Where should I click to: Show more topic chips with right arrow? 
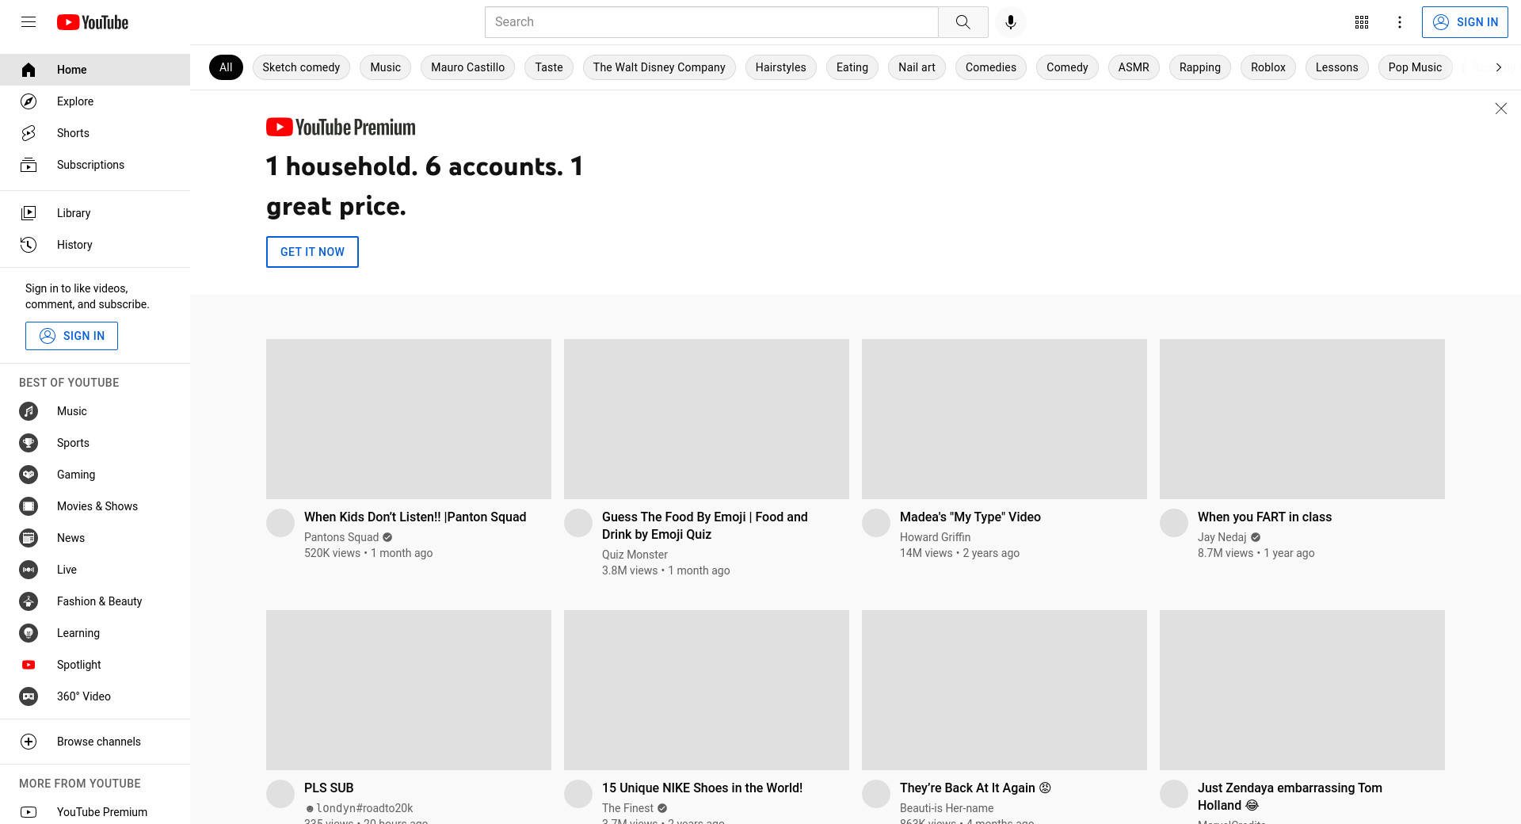pyautogui.click(x=1498, y=67)
